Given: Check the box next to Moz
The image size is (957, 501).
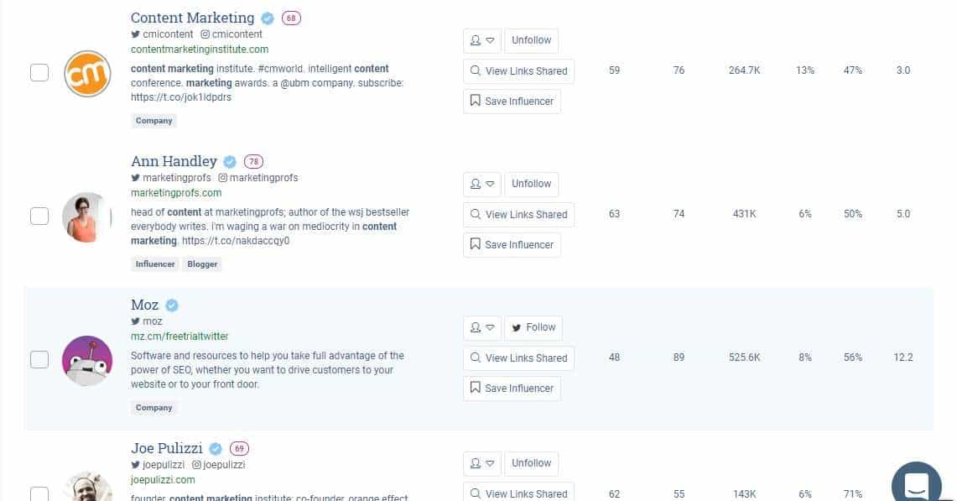Looking at the screenshot, I should [x=39, y=359].
